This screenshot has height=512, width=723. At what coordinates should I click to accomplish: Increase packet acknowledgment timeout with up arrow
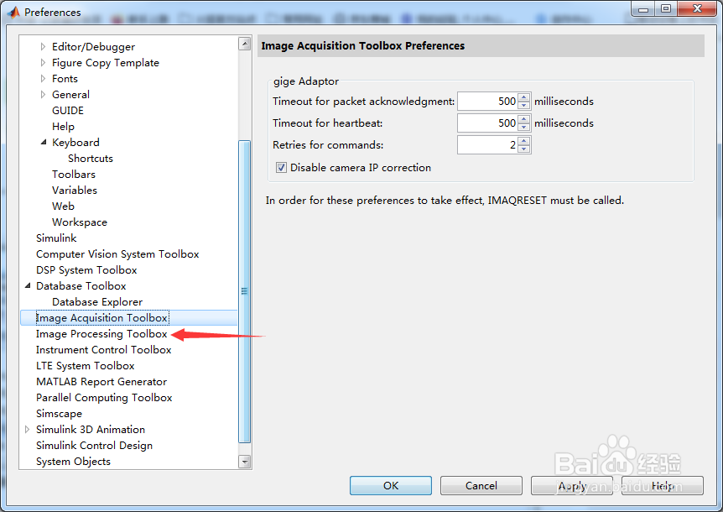[x=524, y=97]
